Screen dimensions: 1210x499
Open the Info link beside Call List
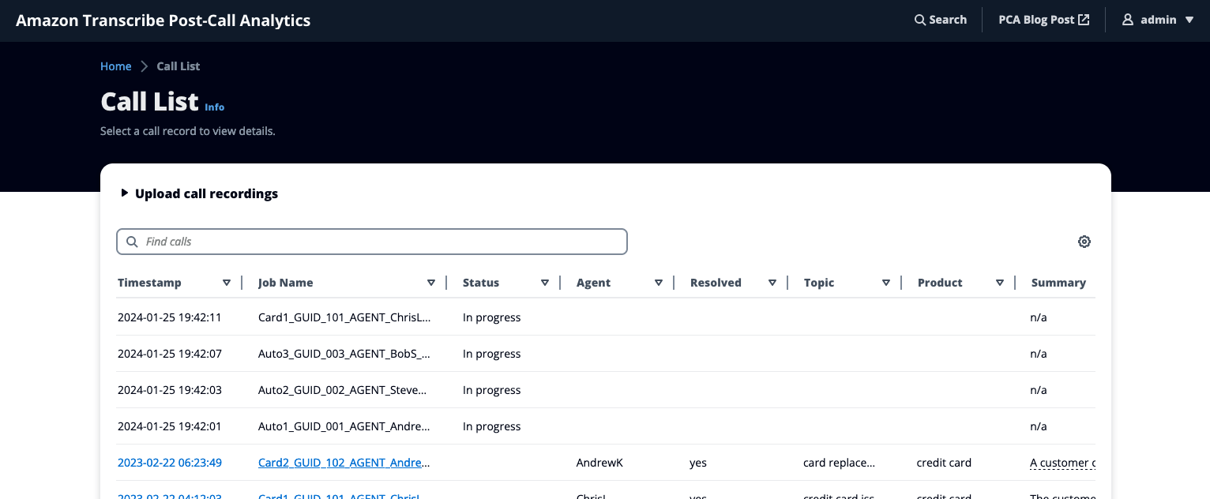coord(215,107)
